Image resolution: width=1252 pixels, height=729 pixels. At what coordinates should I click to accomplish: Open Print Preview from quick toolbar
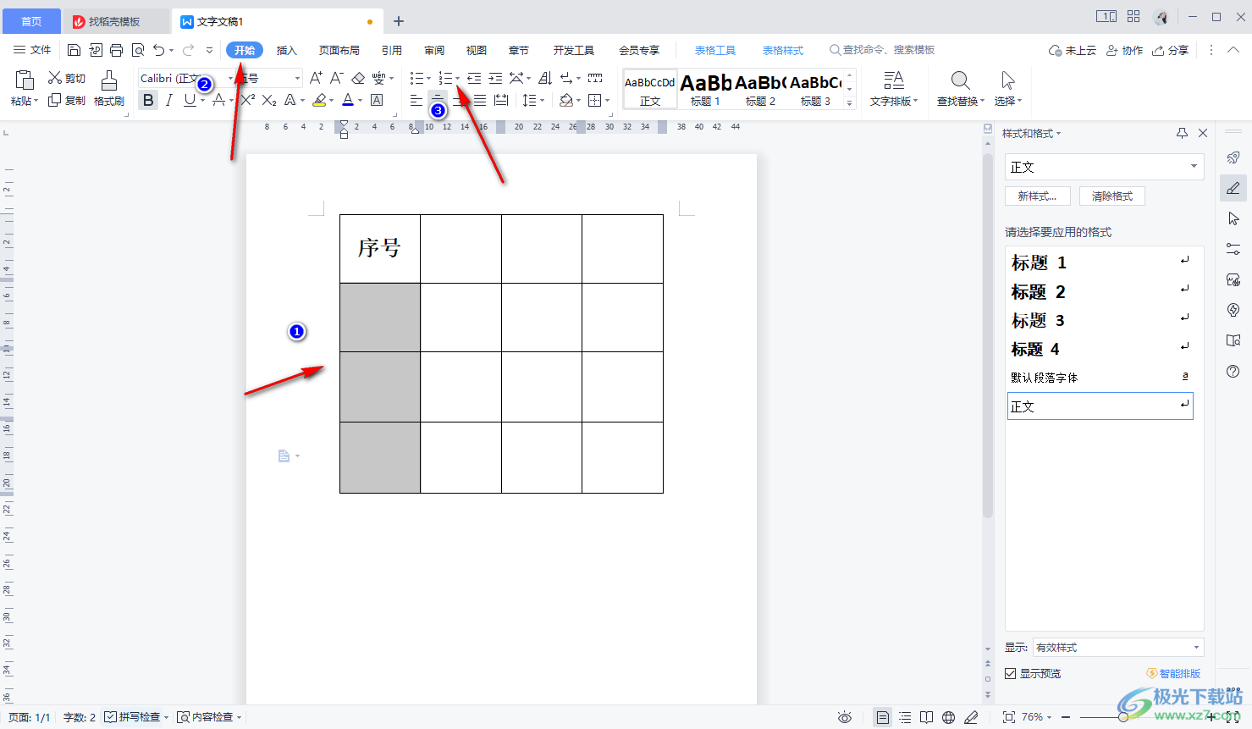pyautogui.click(x=137, y=50)
